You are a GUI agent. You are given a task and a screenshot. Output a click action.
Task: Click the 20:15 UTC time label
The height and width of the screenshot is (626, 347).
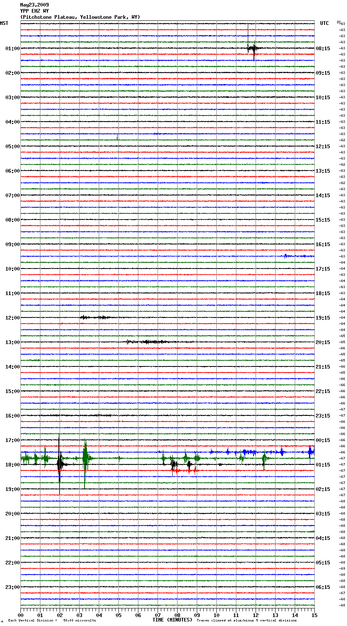coord(323,342)
